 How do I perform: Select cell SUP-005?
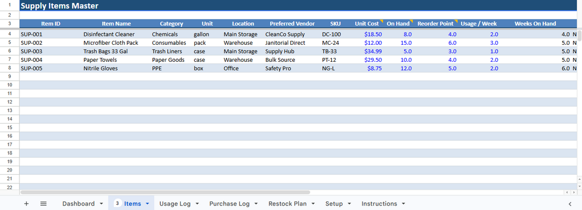tap(51, 68)
